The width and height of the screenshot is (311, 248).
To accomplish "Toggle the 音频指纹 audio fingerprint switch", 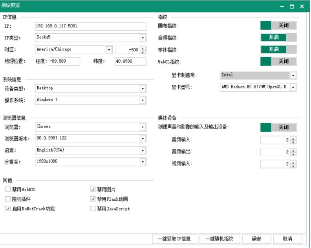I will click(278, 37).
